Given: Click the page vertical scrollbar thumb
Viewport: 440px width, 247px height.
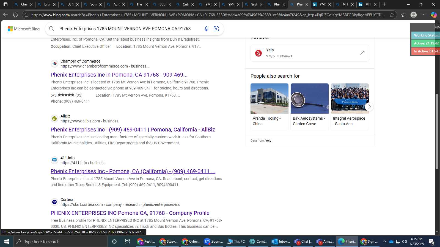Looking at the screenshot, I should point(437,131).
